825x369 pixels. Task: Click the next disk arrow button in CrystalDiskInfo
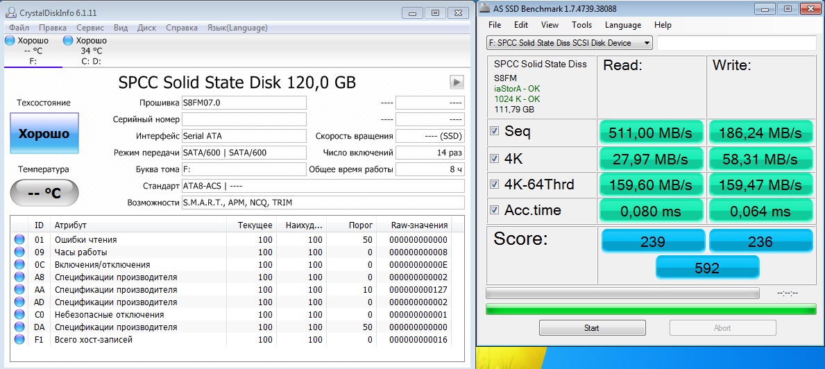click(456, 82)
